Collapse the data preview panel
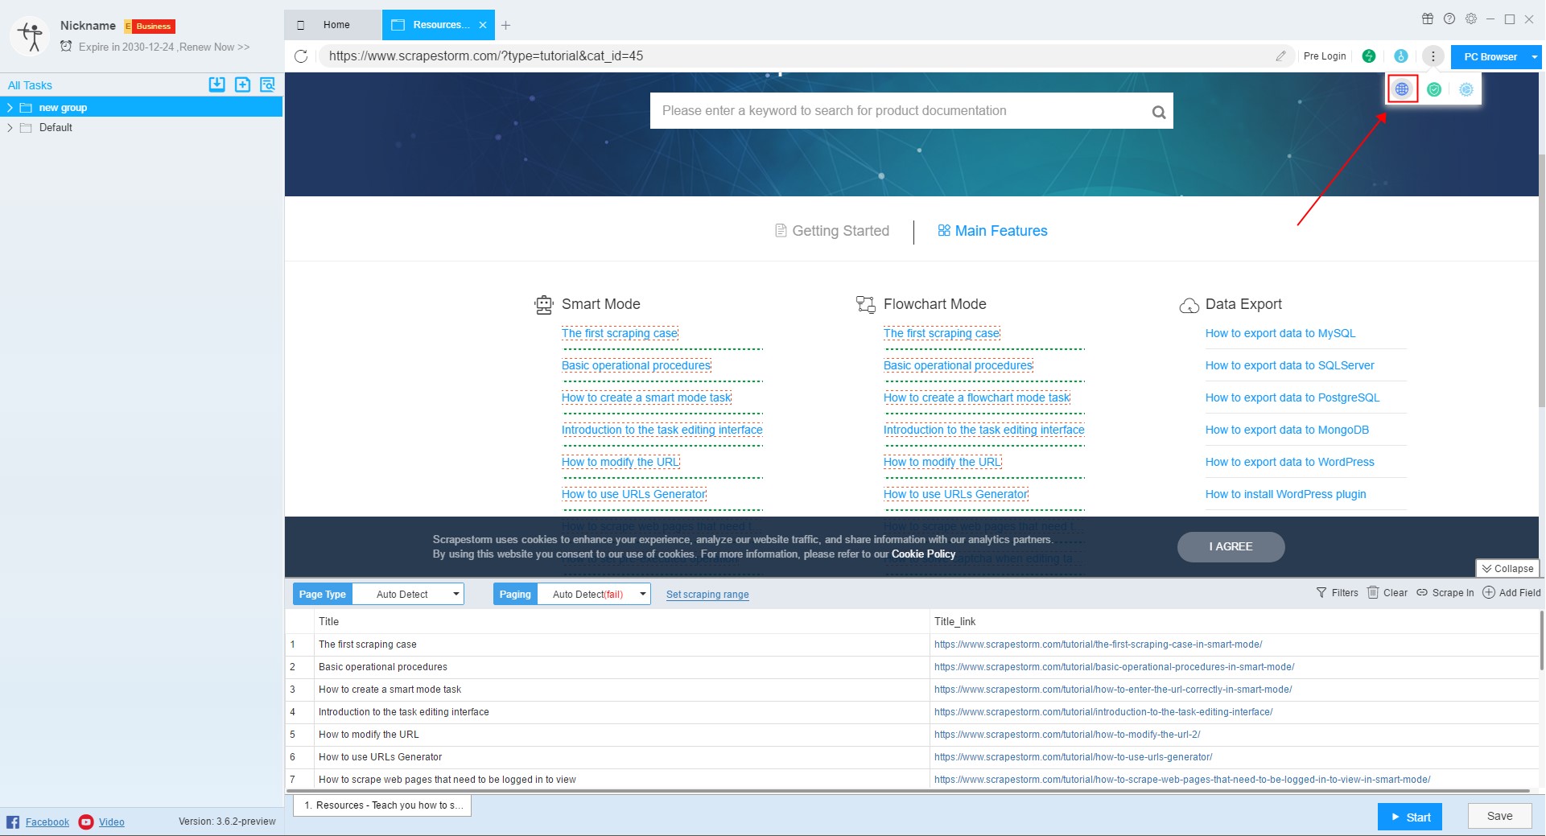Image resolution: width=1546 pixels, height=836 pixels. [1507, 568]
